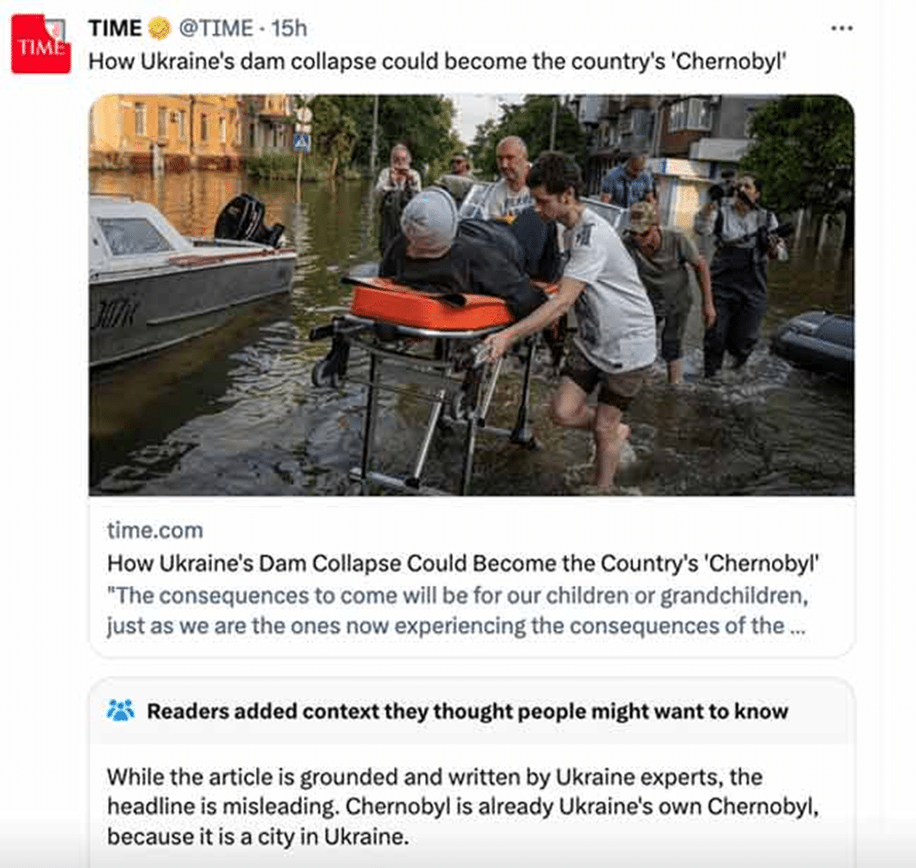Open the three-dot more options menu
This screenshot has width=916, height=868.
pyautogui.click(x=842, y=28)
